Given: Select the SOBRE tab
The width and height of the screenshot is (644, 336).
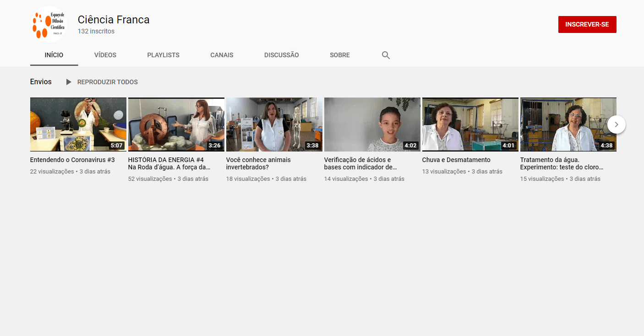Looking at the screenshot, I should coord(339,55).
